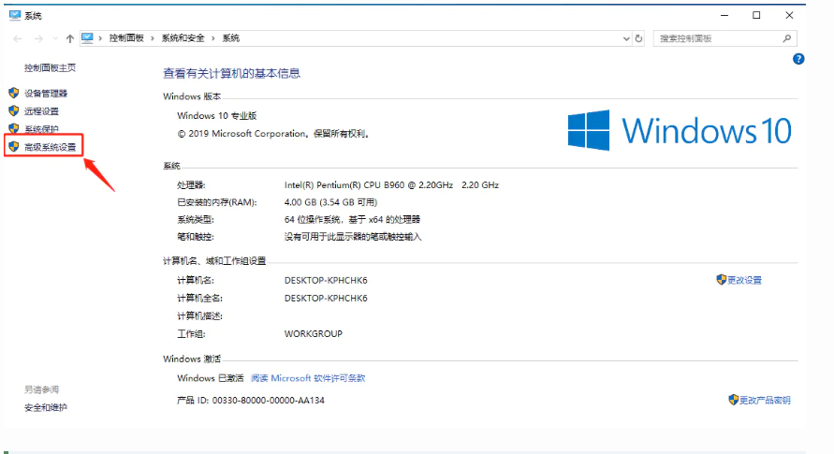Close the system window
Screen dimensions: 834x454
click(x=789, y=15)
